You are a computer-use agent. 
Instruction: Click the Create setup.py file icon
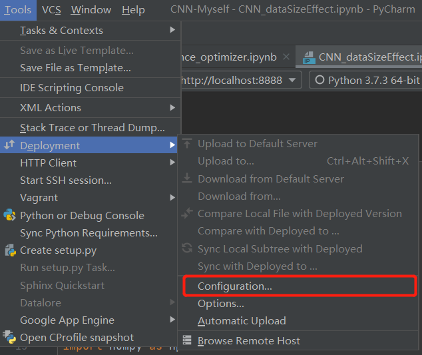point(10,250)
